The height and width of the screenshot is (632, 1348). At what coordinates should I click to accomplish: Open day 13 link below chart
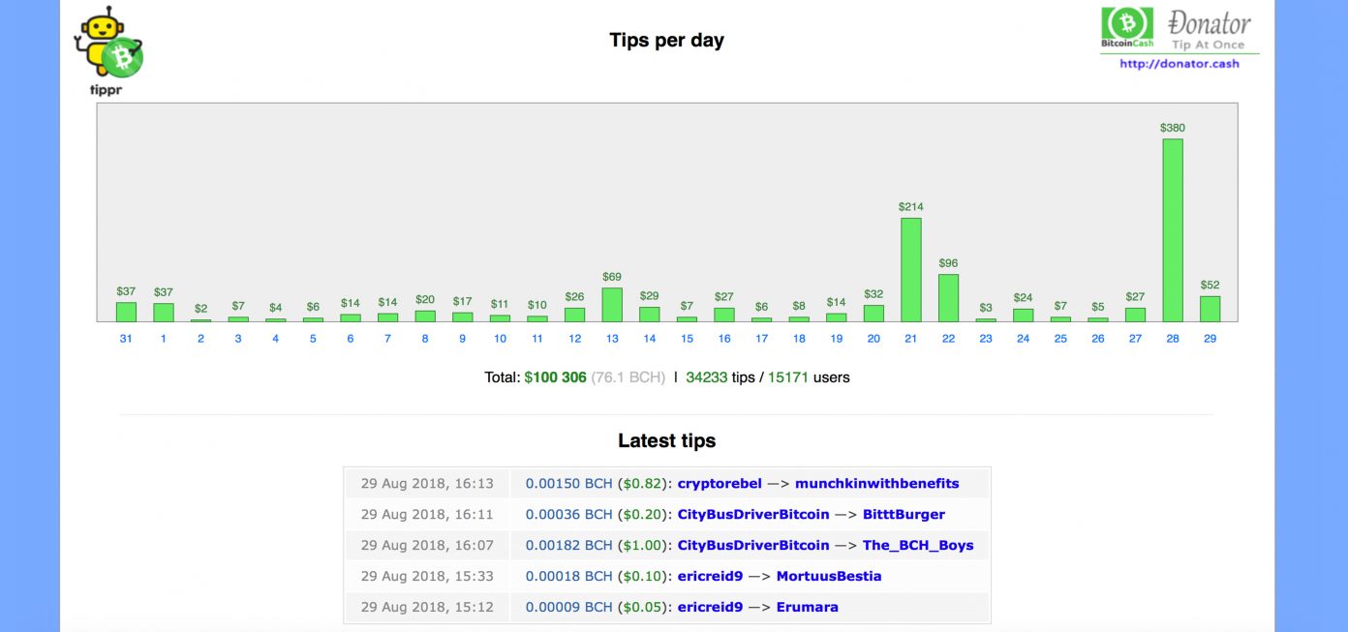(x=612, y=339)
